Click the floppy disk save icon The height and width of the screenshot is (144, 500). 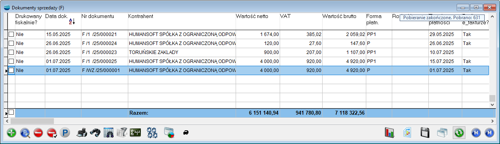425,133
